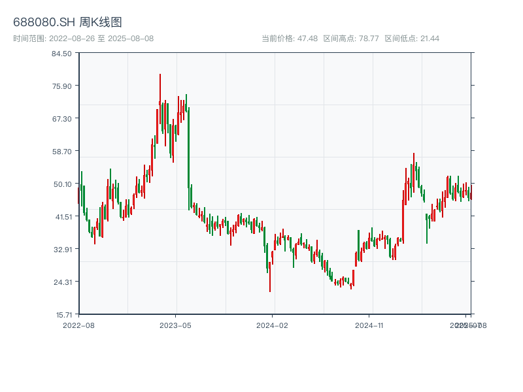Click the interval high 区间高点: 78.77
The image size is (523, 392).
click(x=351, y=39)
